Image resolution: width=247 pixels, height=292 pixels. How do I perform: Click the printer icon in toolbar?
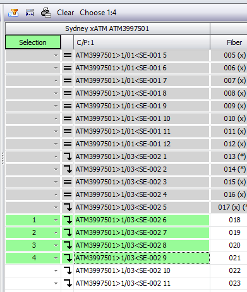point(46,13)
